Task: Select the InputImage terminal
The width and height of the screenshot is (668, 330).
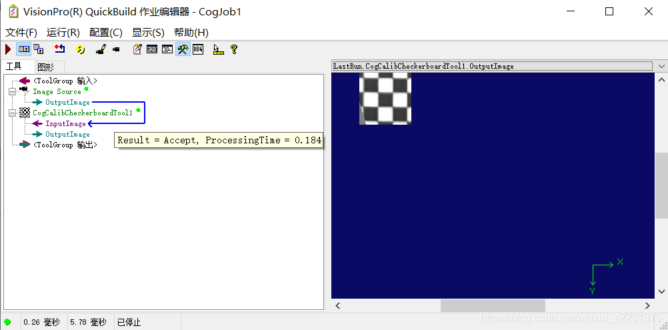Action: coord(65,123)
